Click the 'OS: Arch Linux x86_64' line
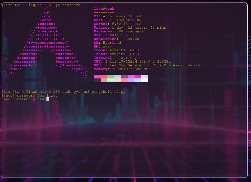The image size is (251, 182). (x=117, y=16)
